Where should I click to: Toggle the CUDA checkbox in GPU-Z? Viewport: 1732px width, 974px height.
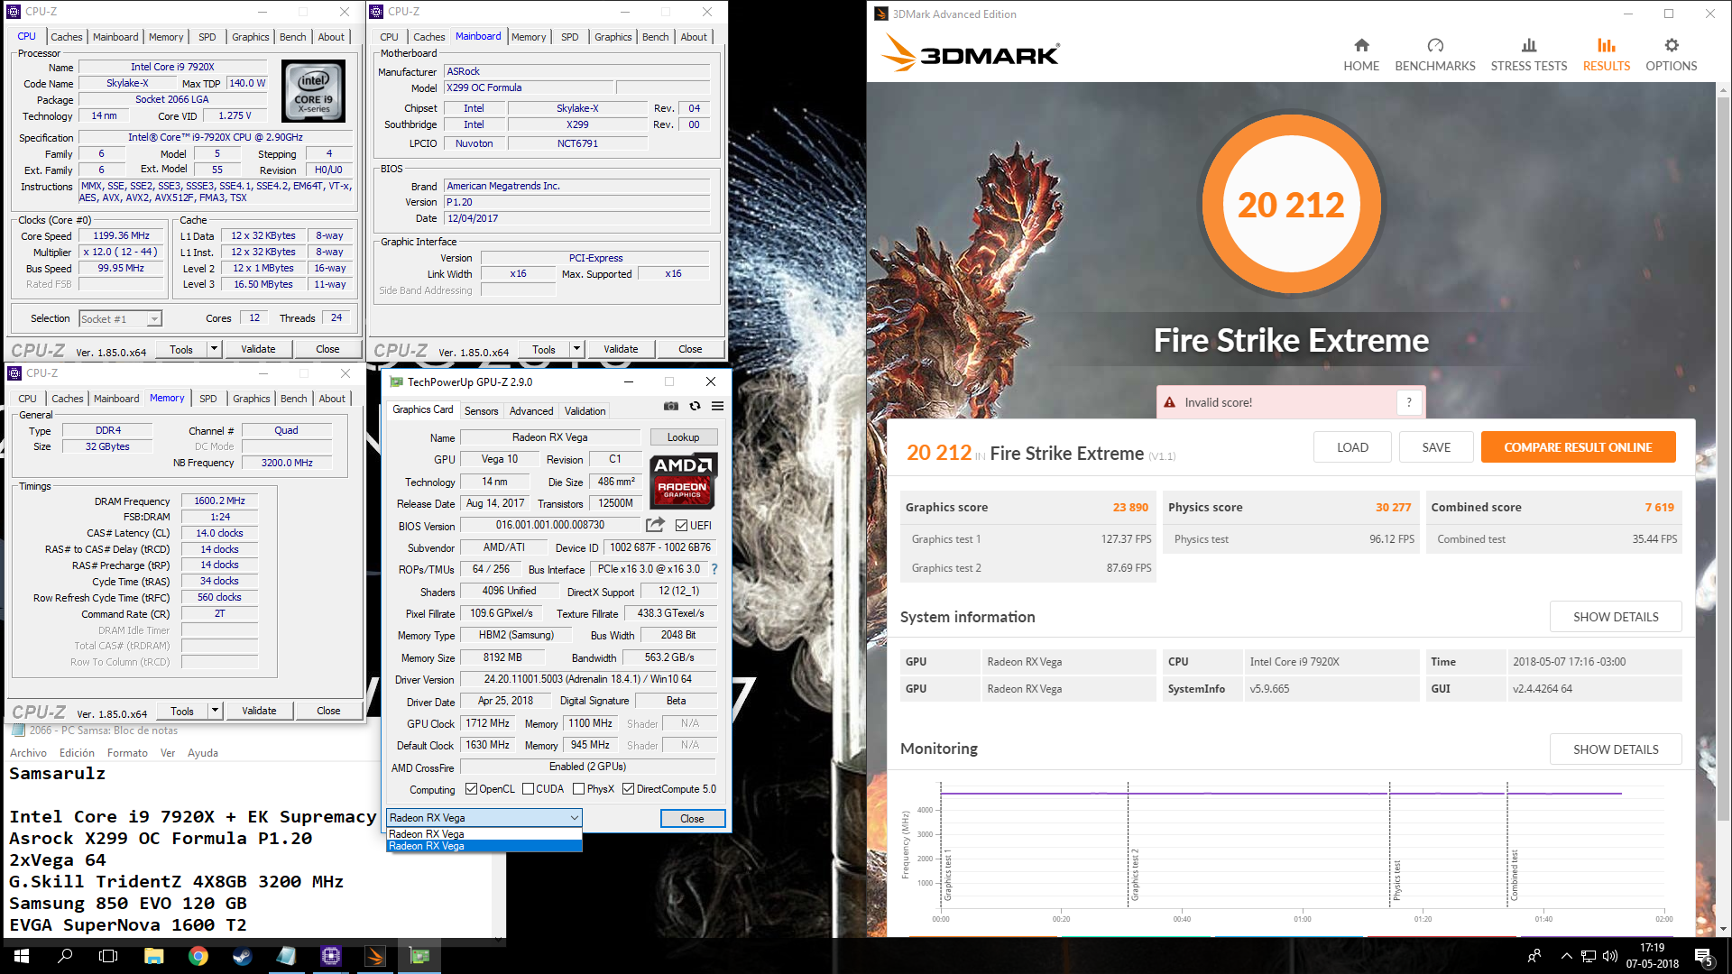coord(528,789)
